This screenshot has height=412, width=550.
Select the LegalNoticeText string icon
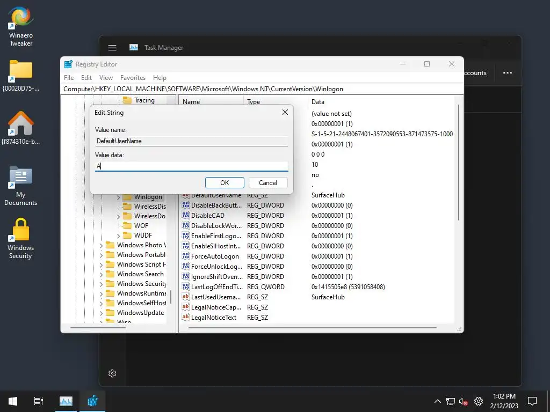coord(185,317)
